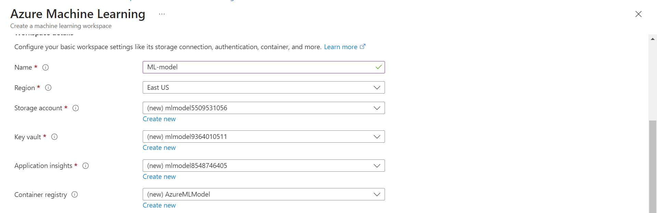The width and height of the screenshot is (657, 213).
Task: Close the Azure Machine Learning pane
Action: point(638,14)
